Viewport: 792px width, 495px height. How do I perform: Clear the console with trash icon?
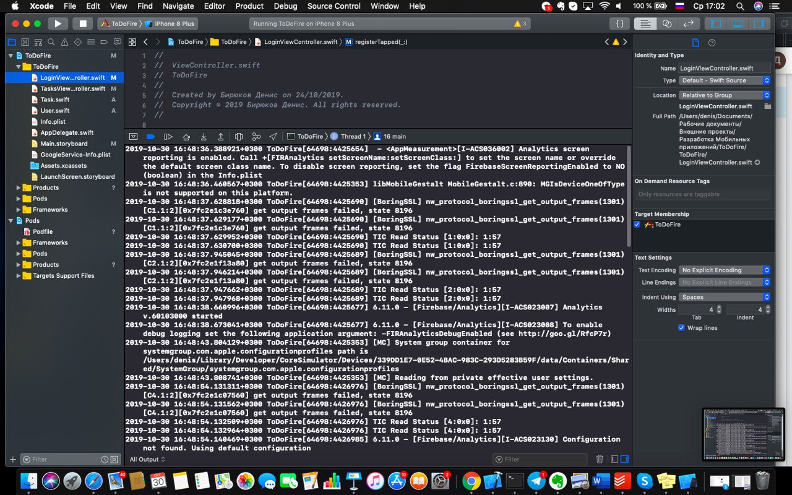600,459
